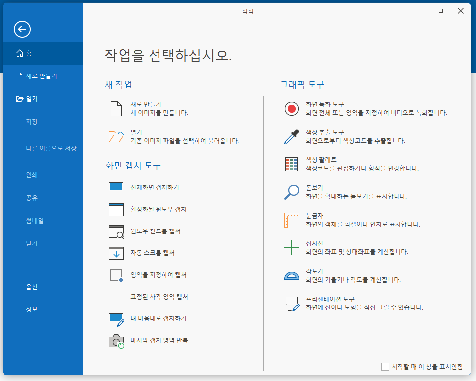
Task: Click the red screen recorder icon
Action: pyautogui.click(x=292, y=109)
